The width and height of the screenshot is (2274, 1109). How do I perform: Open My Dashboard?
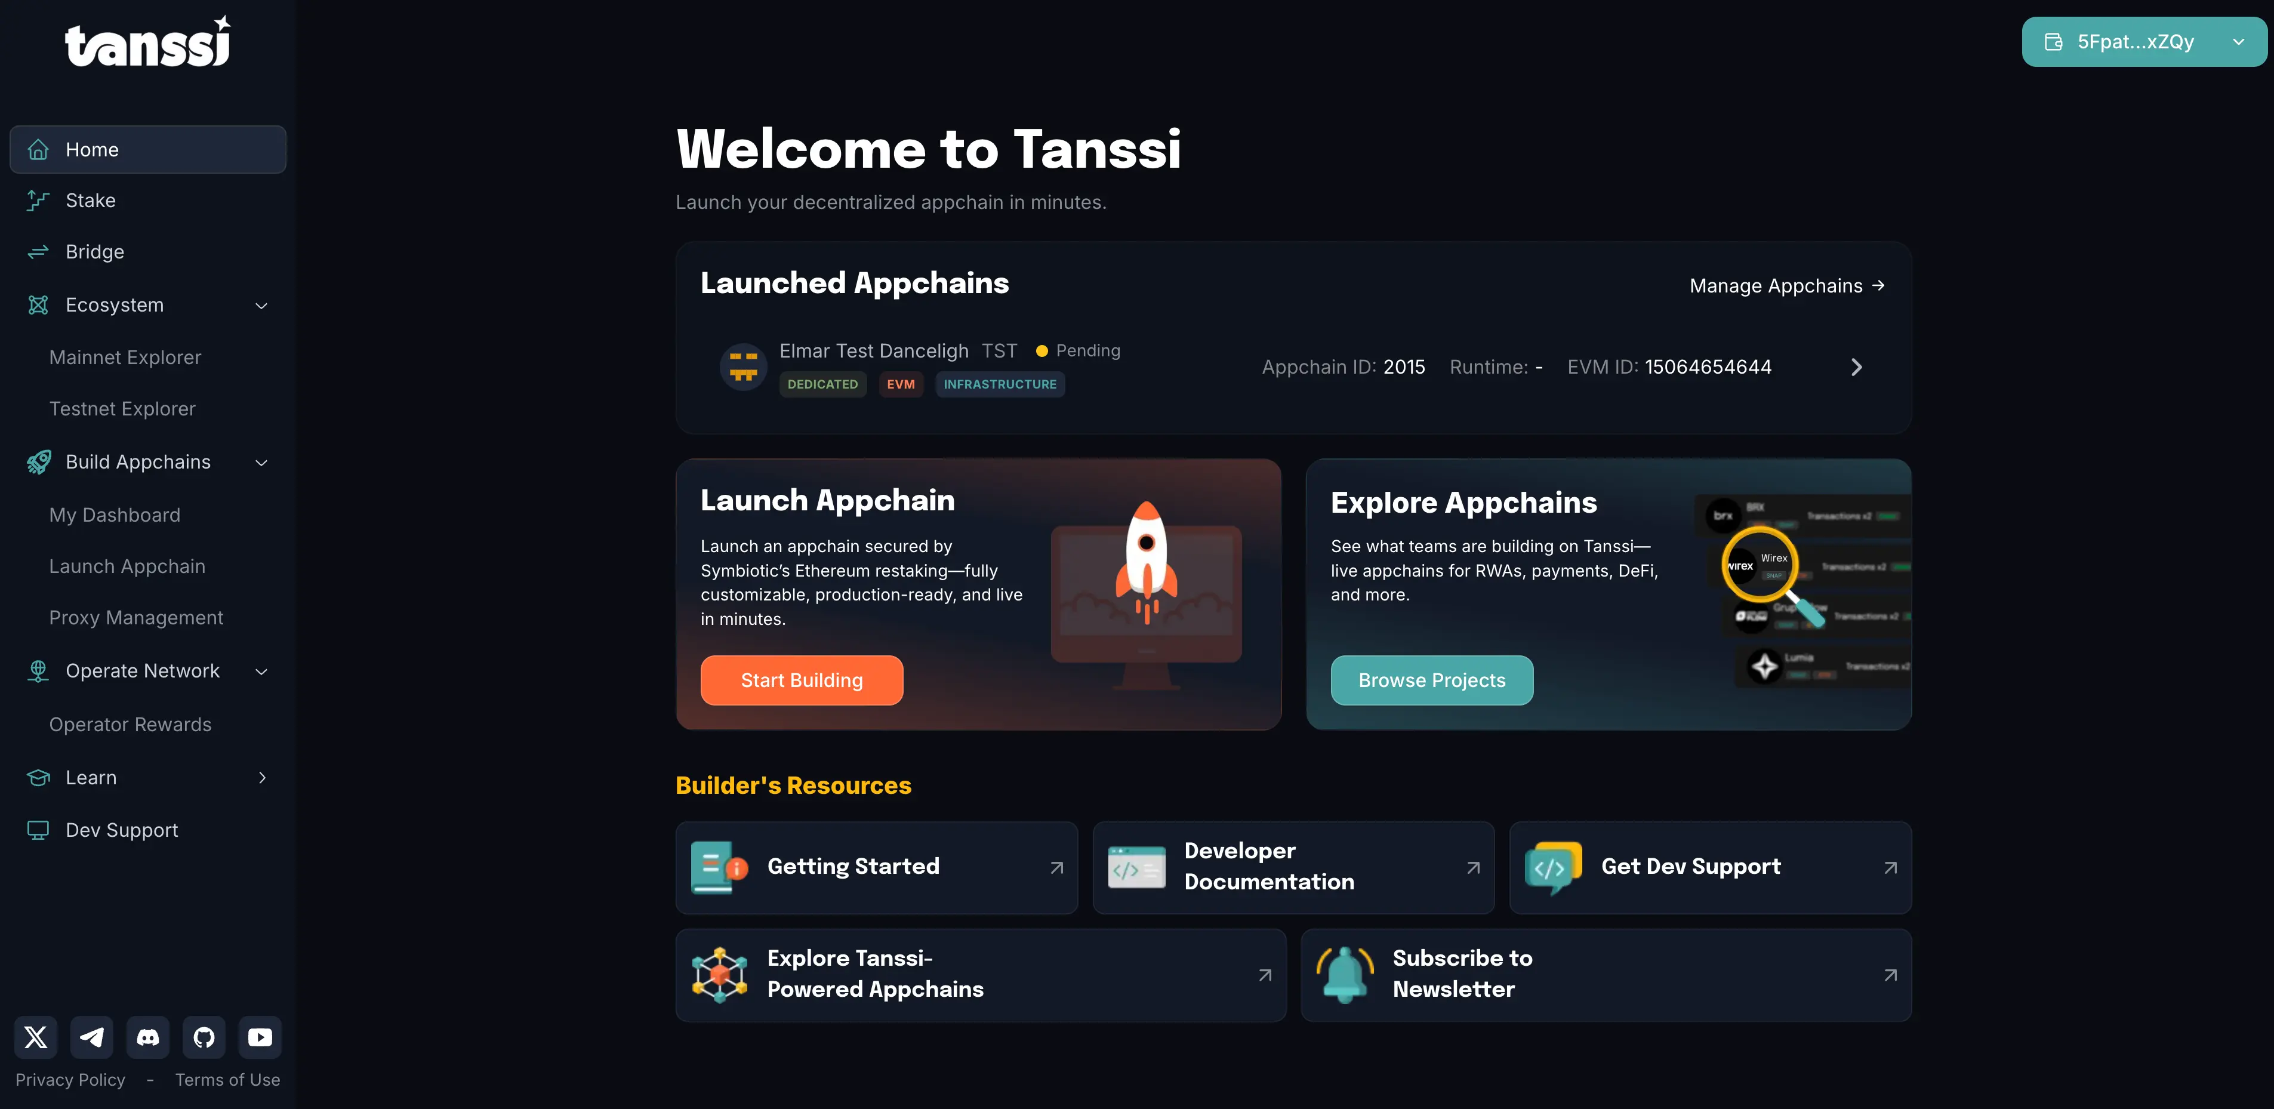point(115,515)
